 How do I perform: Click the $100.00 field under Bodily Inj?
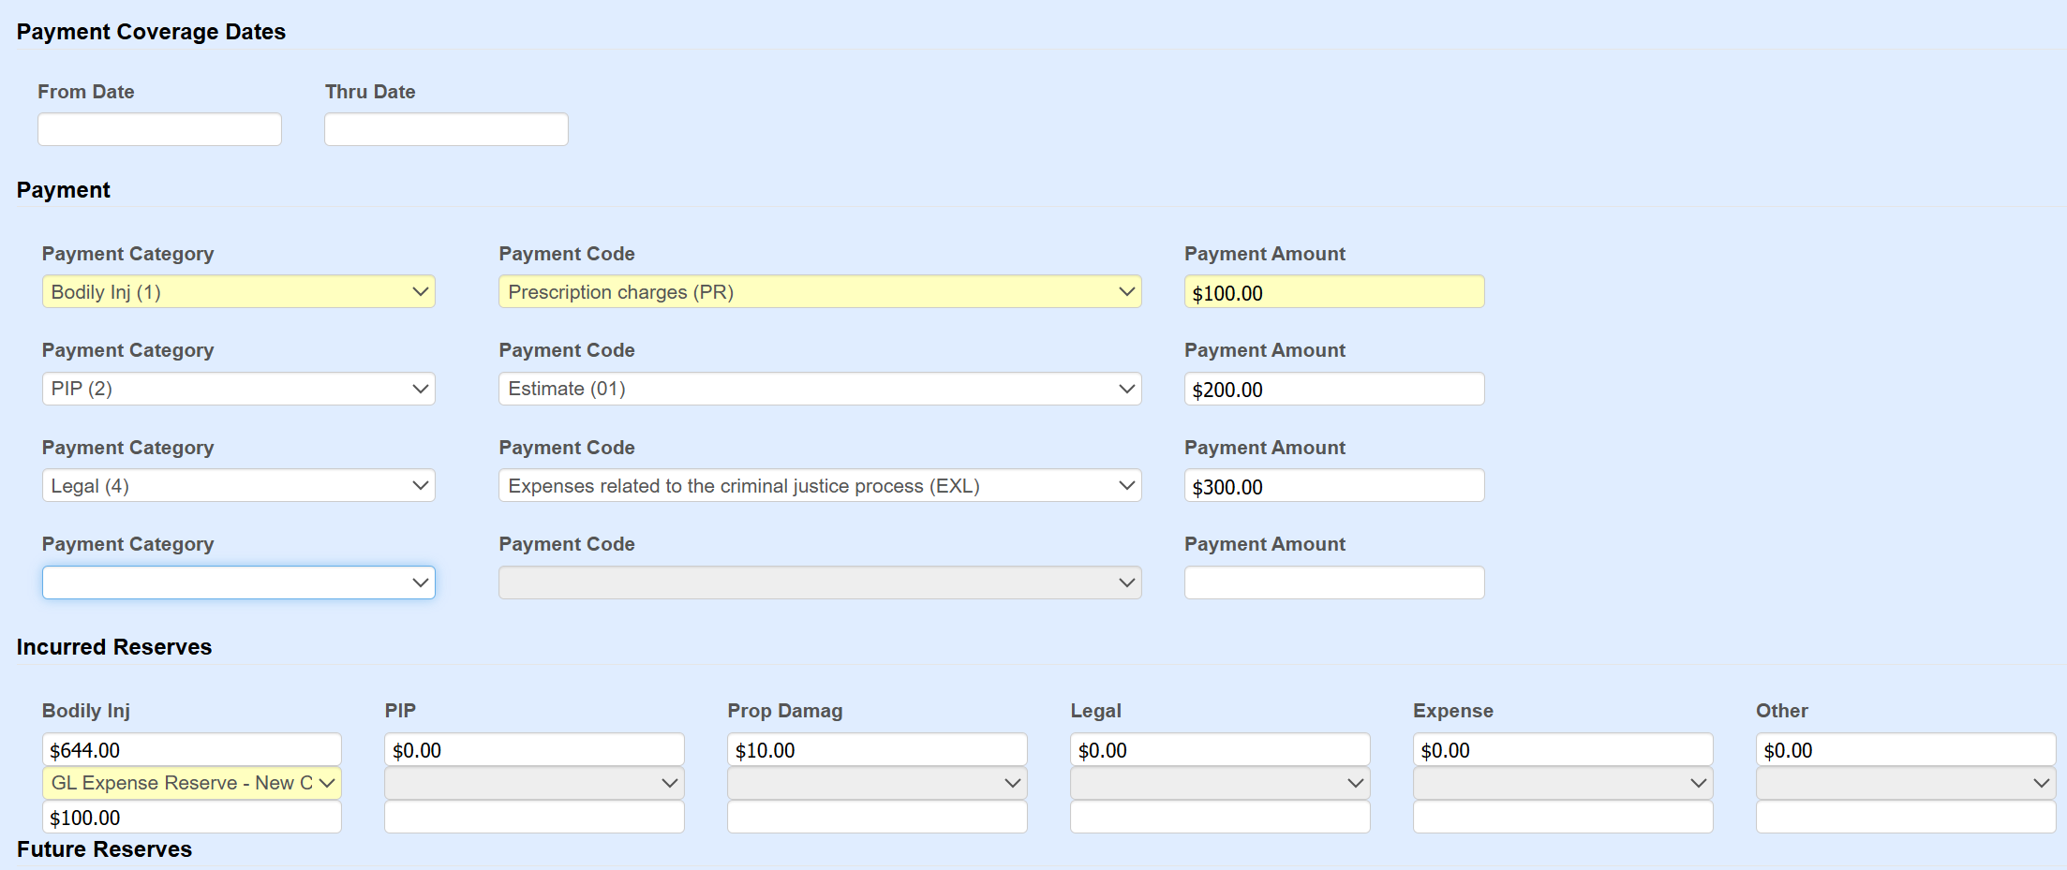191,818
